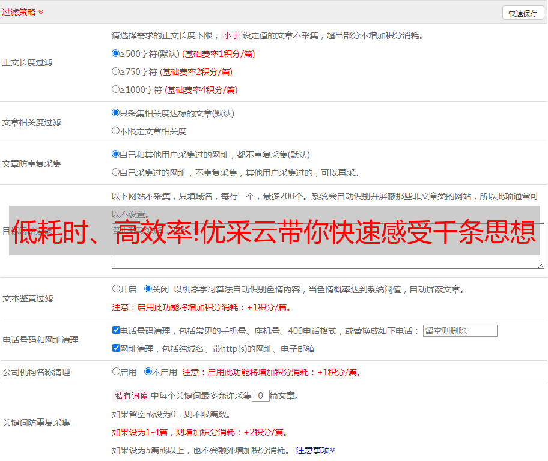Select 自己采集过的网址，不重复采集 option
Viewport: 548px width, 461px height.
point(116,172)
